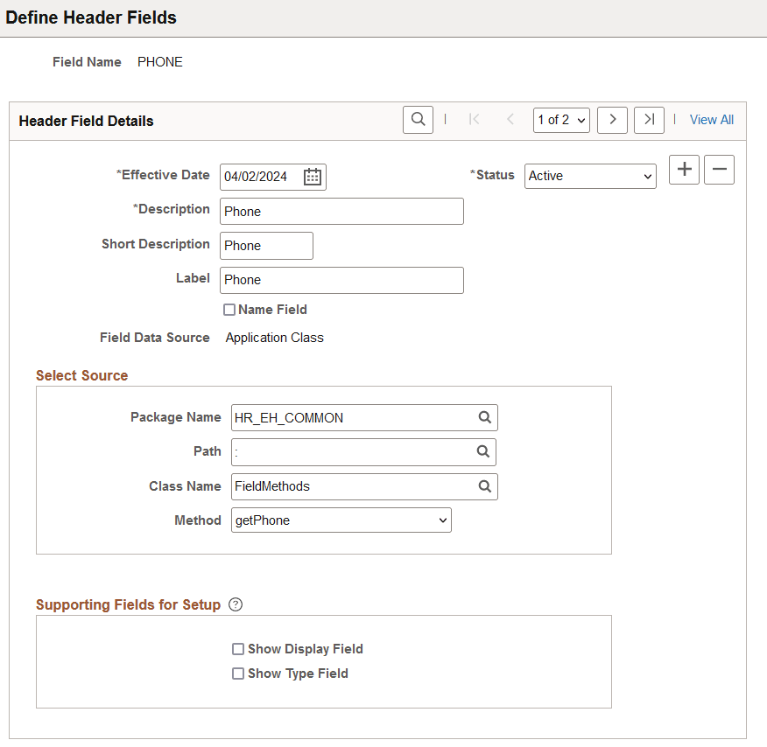Open the Class Name lookup magnifier
The image size is (767, 747).
(485, 486)
